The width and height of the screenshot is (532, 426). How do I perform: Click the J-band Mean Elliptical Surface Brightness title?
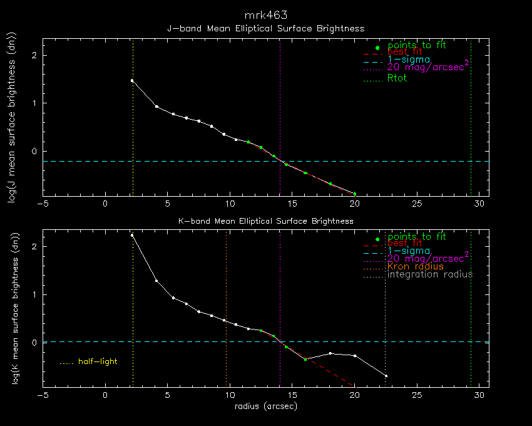click(x=266, y=29)
